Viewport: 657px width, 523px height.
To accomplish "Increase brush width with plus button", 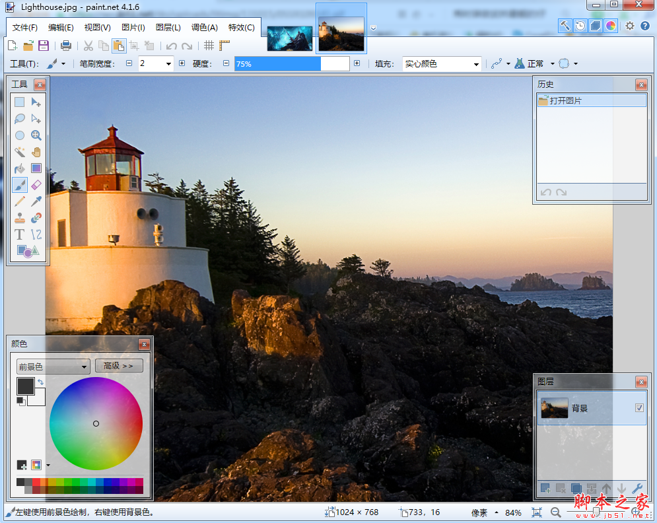I will coord(182,63).
